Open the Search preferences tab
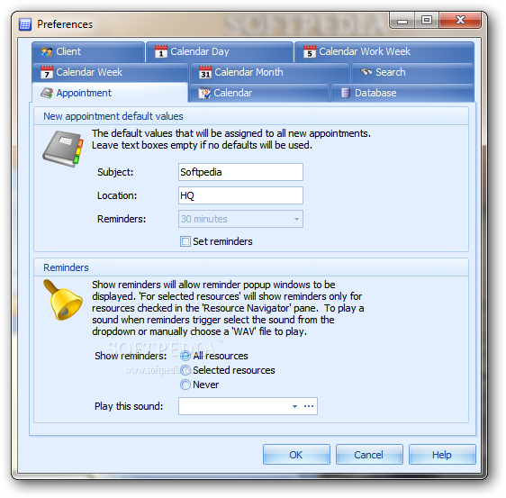 click(412, 72)
